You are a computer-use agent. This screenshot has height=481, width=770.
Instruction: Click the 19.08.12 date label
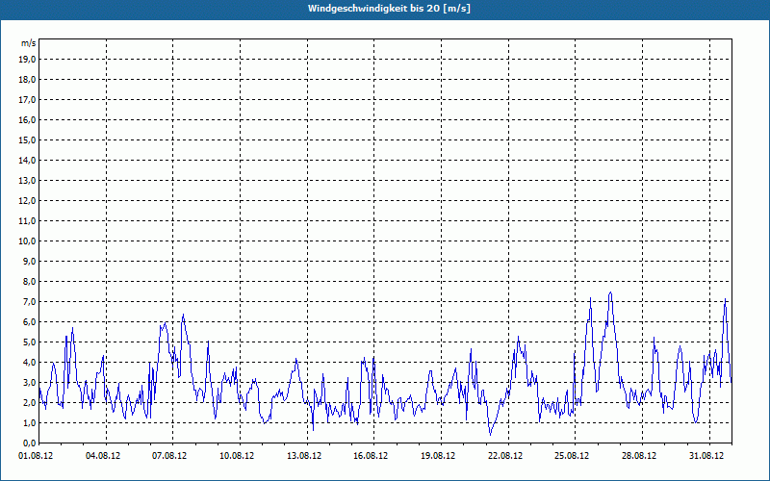pyautogui.click(x=438, y=456)
